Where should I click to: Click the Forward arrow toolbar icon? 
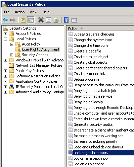pos(13,20)
